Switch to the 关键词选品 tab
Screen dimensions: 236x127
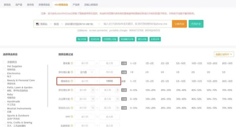click(x=44, y=5)
